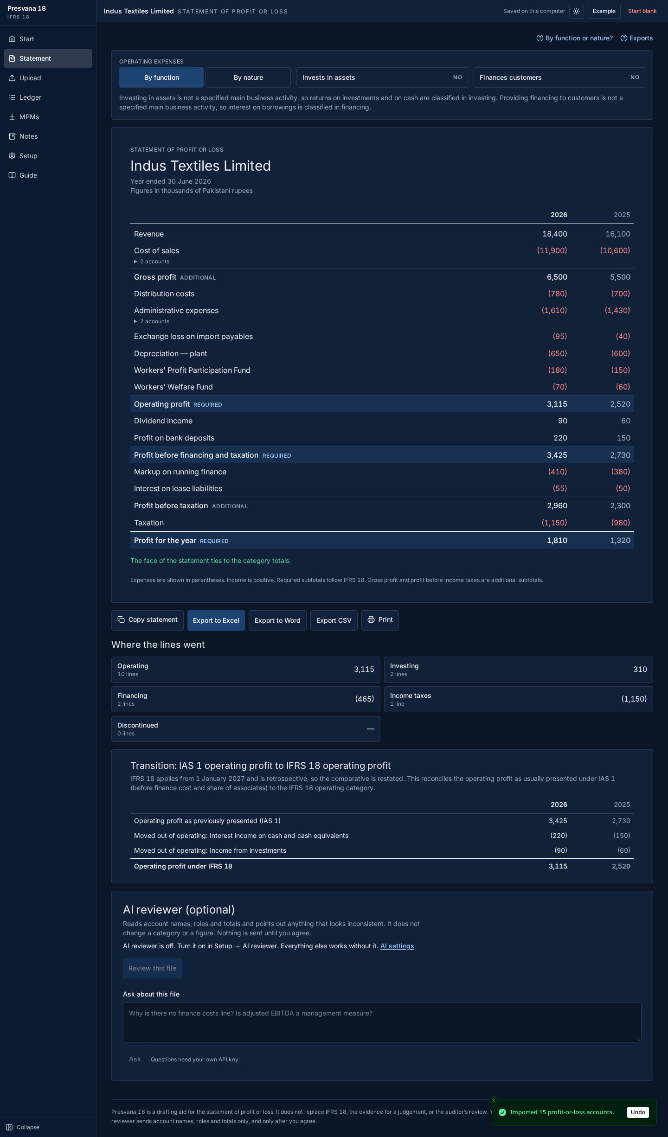Image resolution: width=668 pixels, height=1137 pixels.
Task: Export the statement to Excel
Action: [216, 620]
